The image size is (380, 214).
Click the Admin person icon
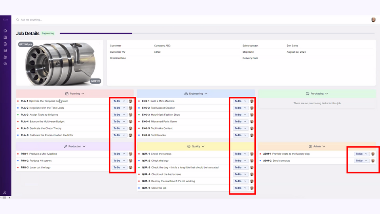310,147
